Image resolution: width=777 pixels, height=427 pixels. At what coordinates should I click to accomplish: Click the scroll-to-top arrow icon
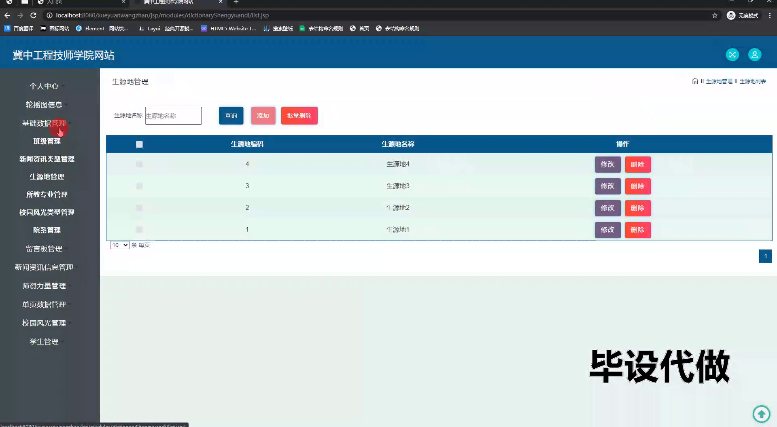click(761, 414)
